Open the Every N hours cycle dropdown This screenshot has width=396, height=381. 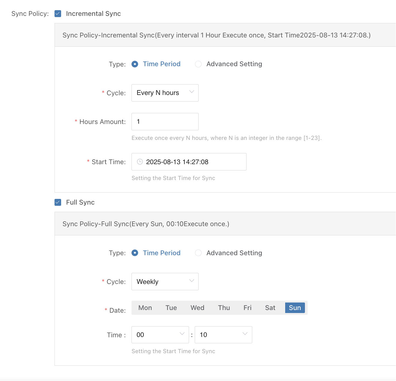165,93
